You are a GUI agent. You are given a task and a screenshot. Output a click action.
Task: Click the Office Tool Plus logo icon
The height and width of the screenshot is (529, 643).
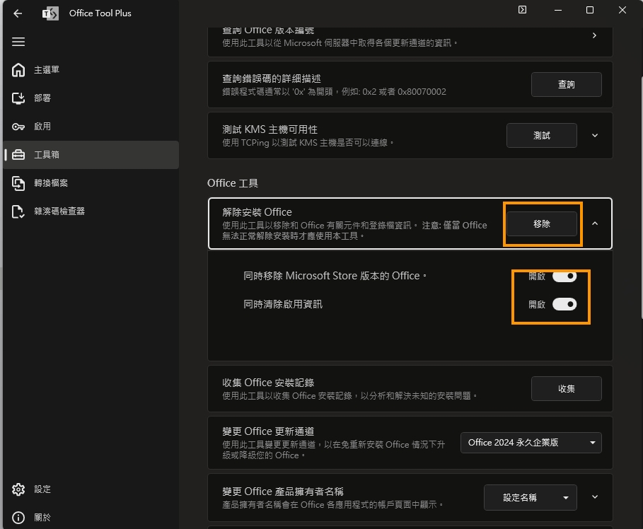[x=50, y=13]
